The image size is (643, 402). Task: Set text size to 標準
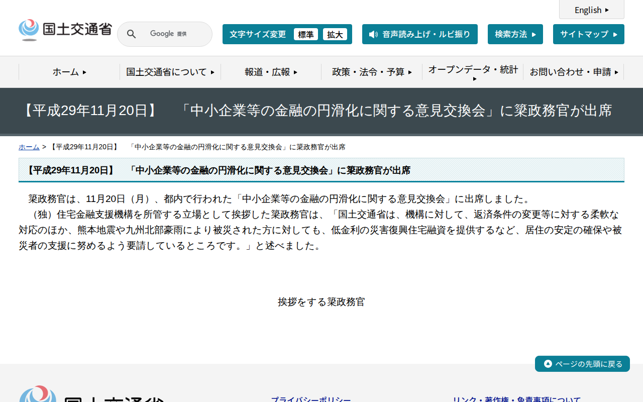tap(306, 34)
